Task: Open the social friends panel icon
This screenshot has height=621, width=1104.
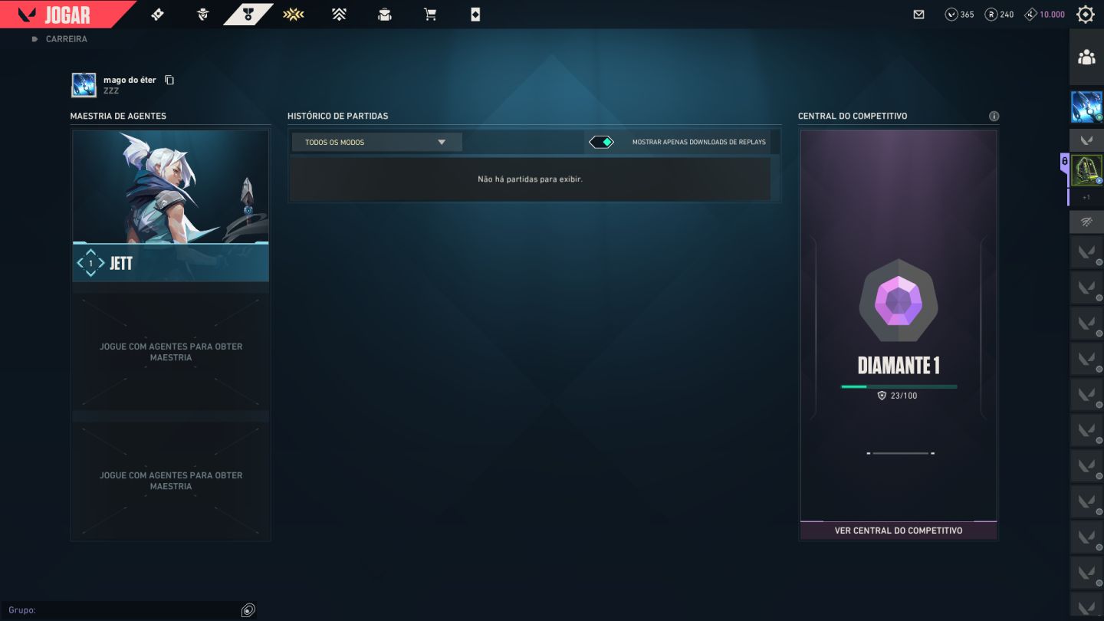Action: 1086,57
